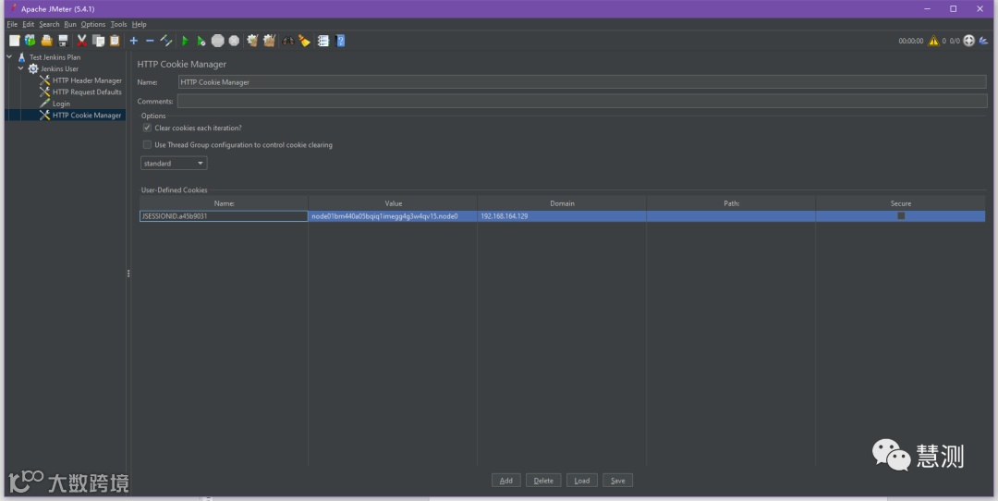Toggle Secure checkbox for JSESSIONID cookie
The image size is (998, 501).
[x=901, y=215]
